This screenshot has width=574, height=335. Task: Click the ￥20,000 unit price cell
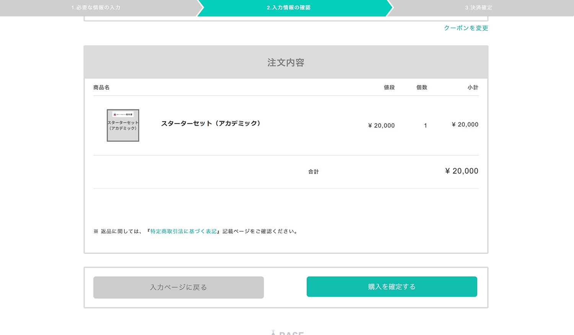[x=381, y=125]
